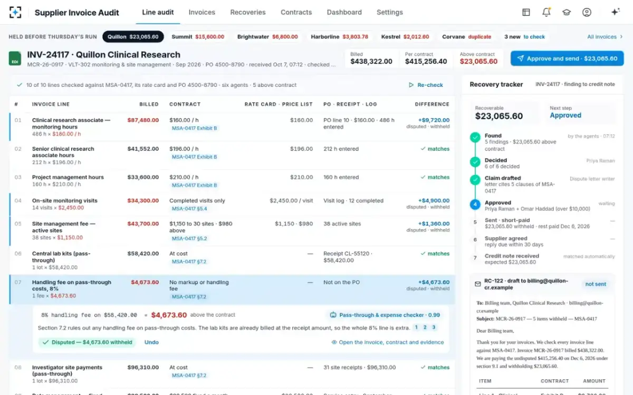Click the Re-check button
Screen dimensions: 633x395
tap(426, 85)
